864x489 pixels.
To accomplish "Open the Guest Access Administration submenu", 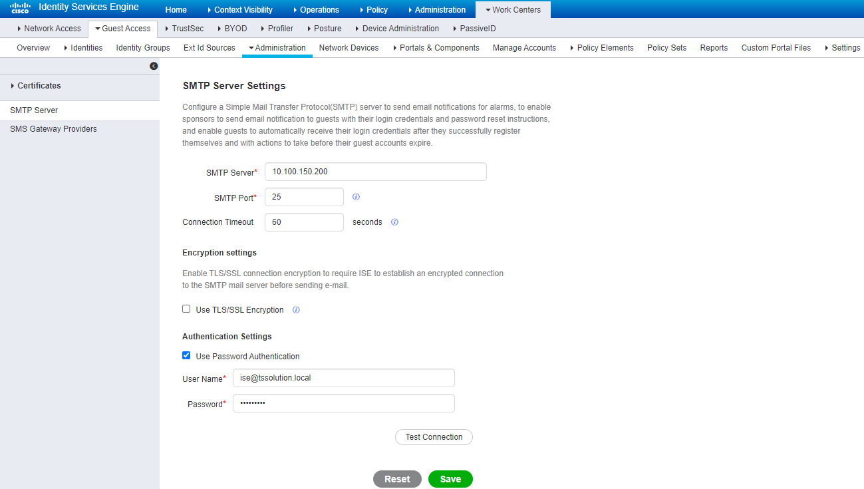I will [277, 48].
